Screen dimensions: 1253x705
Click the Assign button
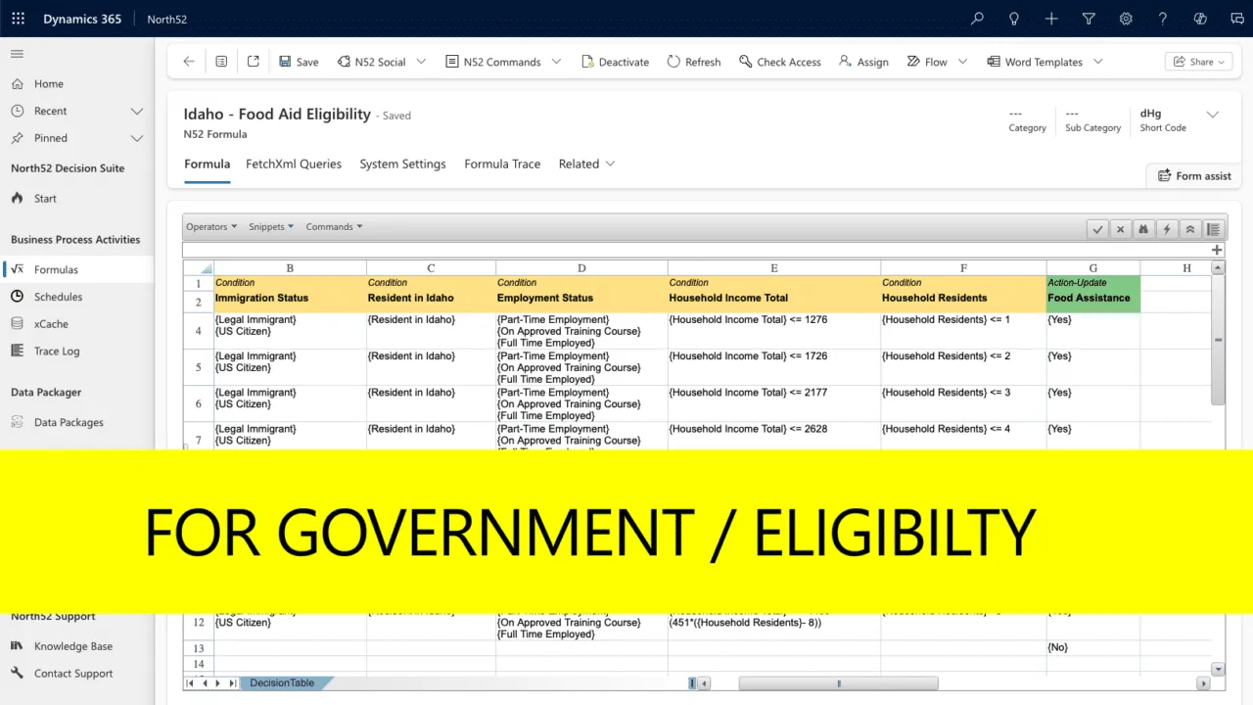863,62
